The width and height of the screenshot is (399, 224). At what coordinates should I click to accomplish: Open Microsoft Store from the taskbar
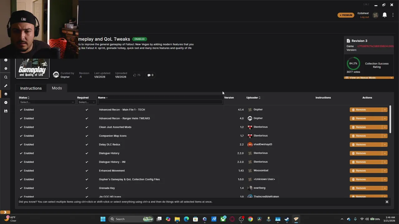coord(195,219)
